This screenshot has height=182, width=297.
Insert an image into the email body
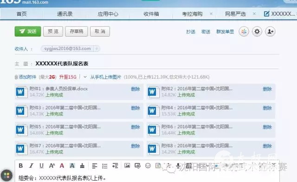(x=127, y=165)
